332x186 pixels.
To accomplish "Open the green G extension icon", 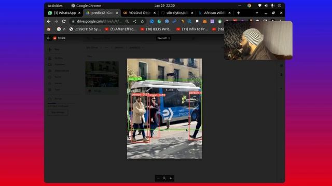I will [x=159, y=21].
